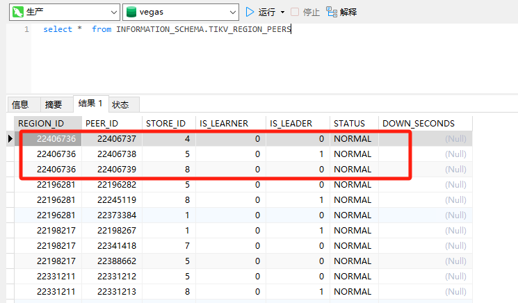Expand the 生产 connection dropdown arrow
518x303 pixels.
pyautogui.click(x=114, y=13)
